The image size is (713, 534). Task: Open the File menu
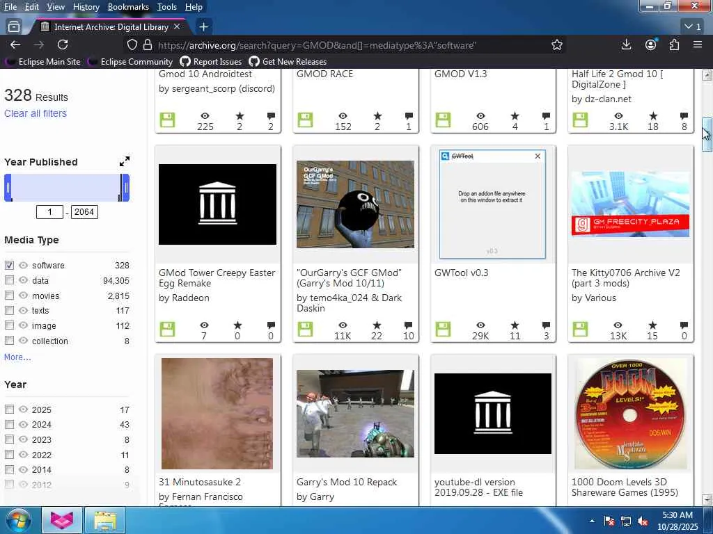(x=10, y=7)
